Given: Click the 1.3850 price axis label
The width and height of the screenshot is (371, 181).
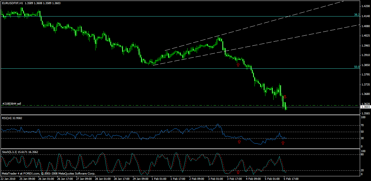Looking at the screenshot, I should pos(365,65).
